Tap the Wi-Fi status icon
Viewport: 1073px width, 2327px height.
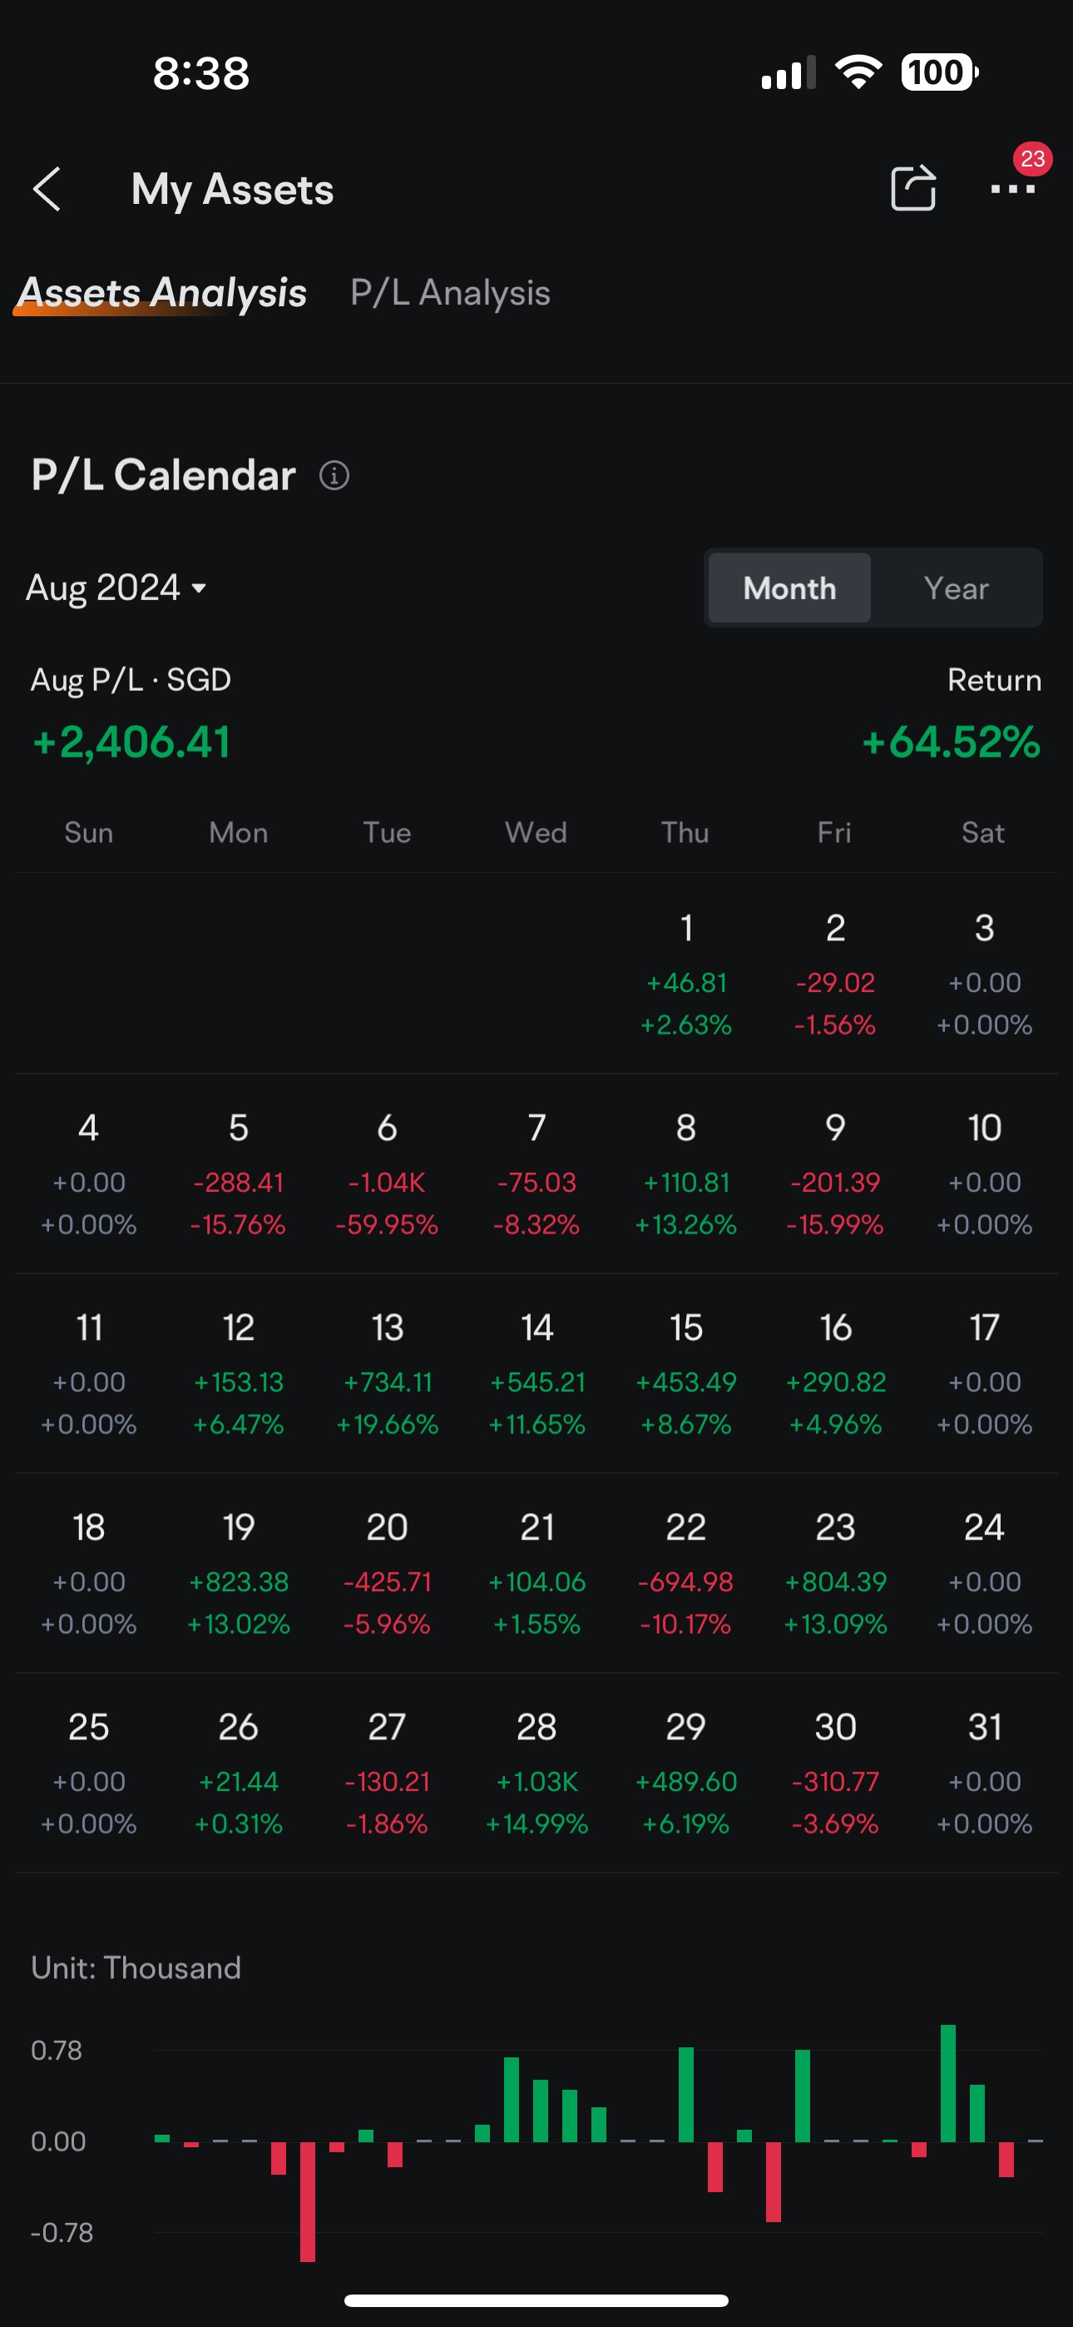tap(858, 72)
